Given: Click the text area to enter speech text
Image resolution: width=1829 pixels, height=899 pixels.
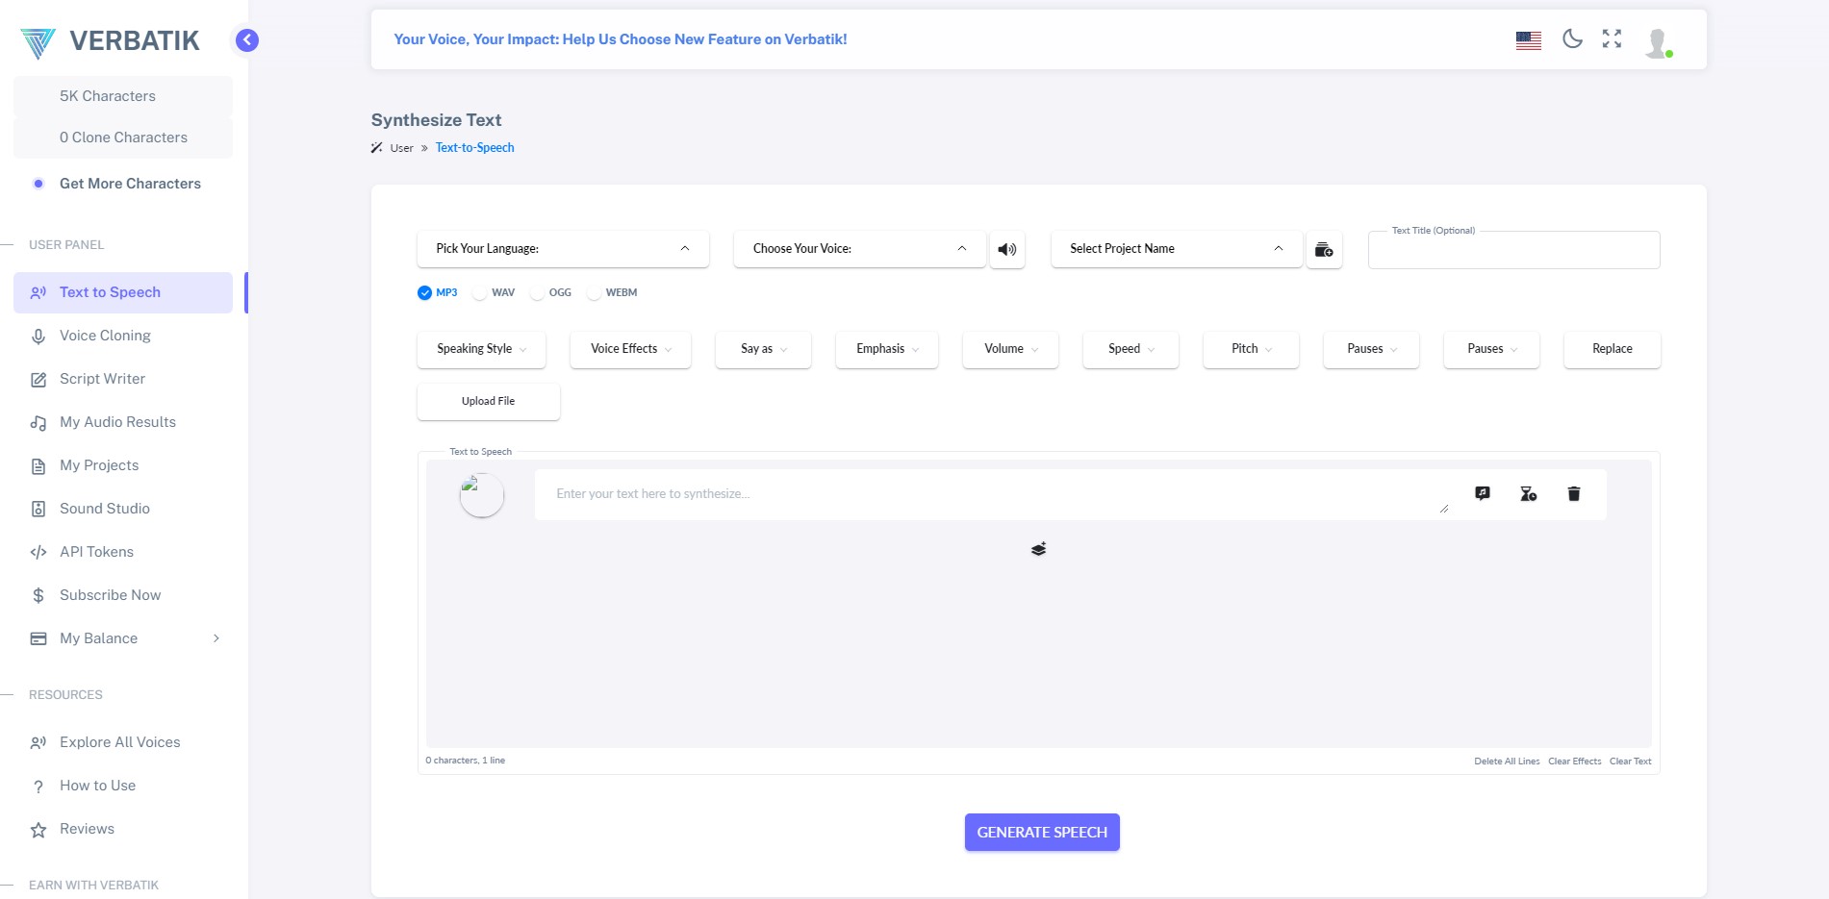Looking at the screenshot, I should pos(993,494).
